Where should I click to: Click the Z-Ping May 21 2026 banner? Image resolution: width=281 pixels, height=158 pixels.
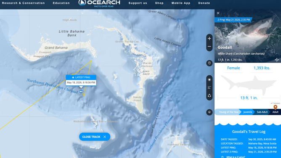point(233,20)
